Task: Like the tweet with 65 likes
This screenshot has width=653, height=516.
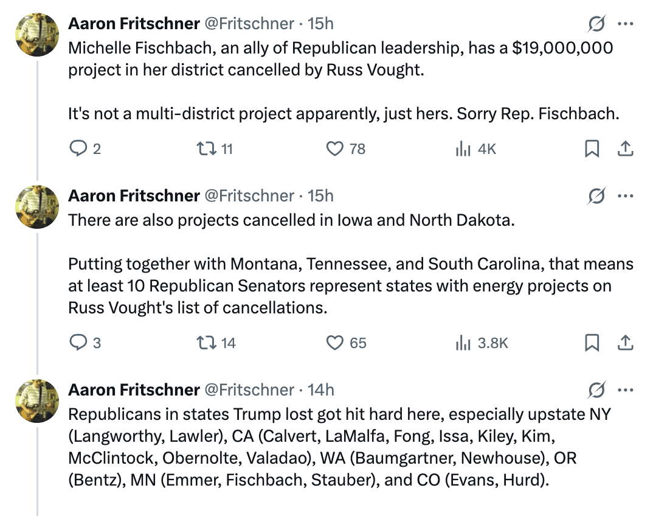Action: (335, 343)
